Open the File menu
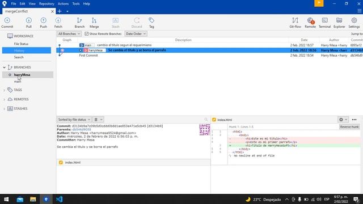The image size is (363, 204). pos(14,4)
